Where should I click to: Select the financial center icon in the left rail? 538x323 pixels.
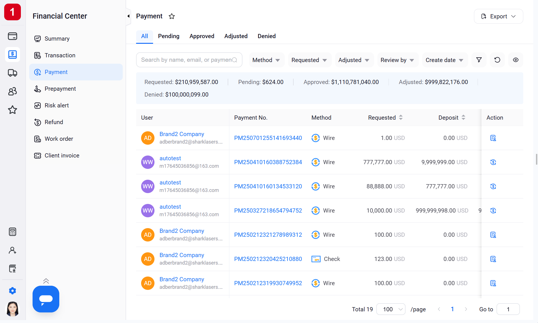point(13,54)
